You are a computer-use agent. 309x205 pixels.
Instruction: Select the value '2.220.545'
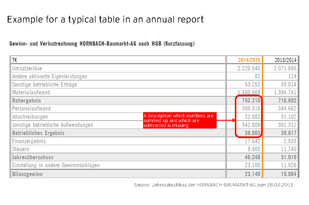pyautogui.click(x=249, y=68)
